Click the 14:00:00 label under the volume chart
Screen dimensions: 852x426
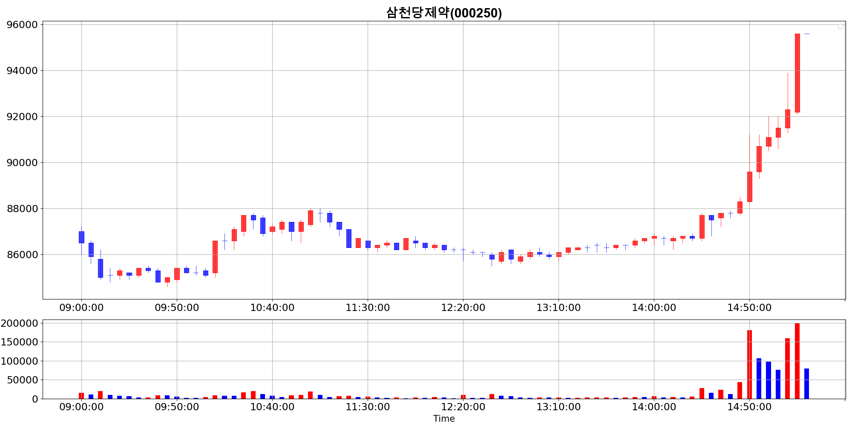coord(654,407)
